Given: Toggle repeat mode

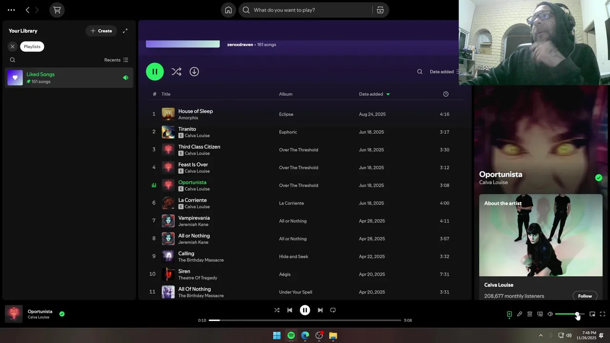Looking at the screenshot, I should [x=333, y=310].
